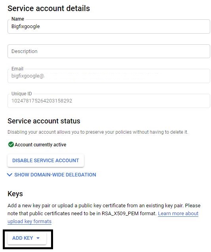The height and width of the screenshot is (252, 211).
Task: Click the green account active checkmark icon
Action: tap(11, 144)
